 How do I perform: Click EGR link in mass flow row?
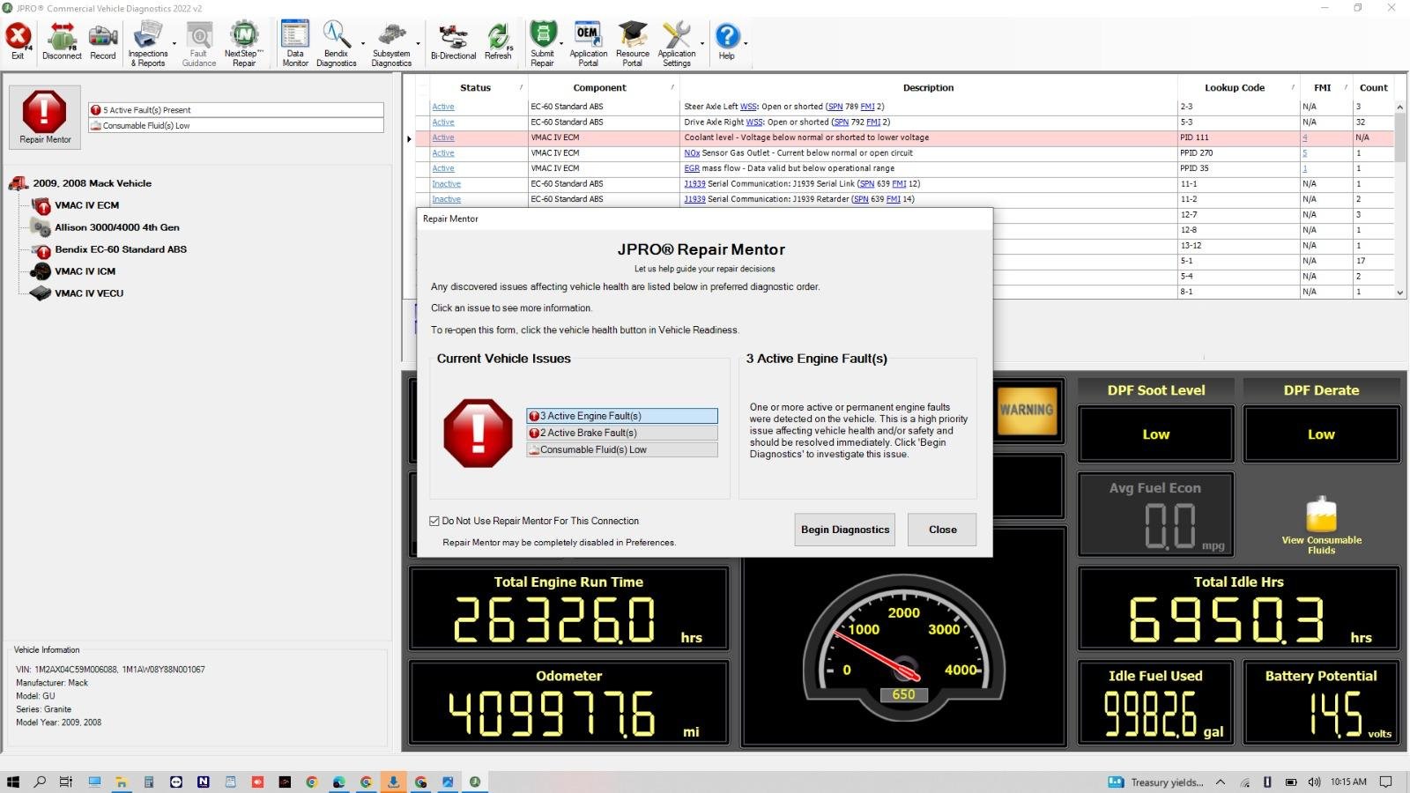tap(692, 168)
